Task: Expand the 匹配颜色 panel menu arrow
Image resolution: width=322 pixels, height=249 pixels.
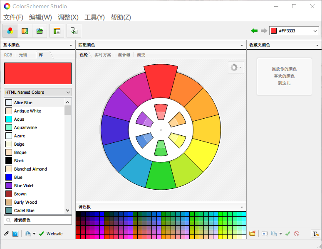Action: coord(242,45)
